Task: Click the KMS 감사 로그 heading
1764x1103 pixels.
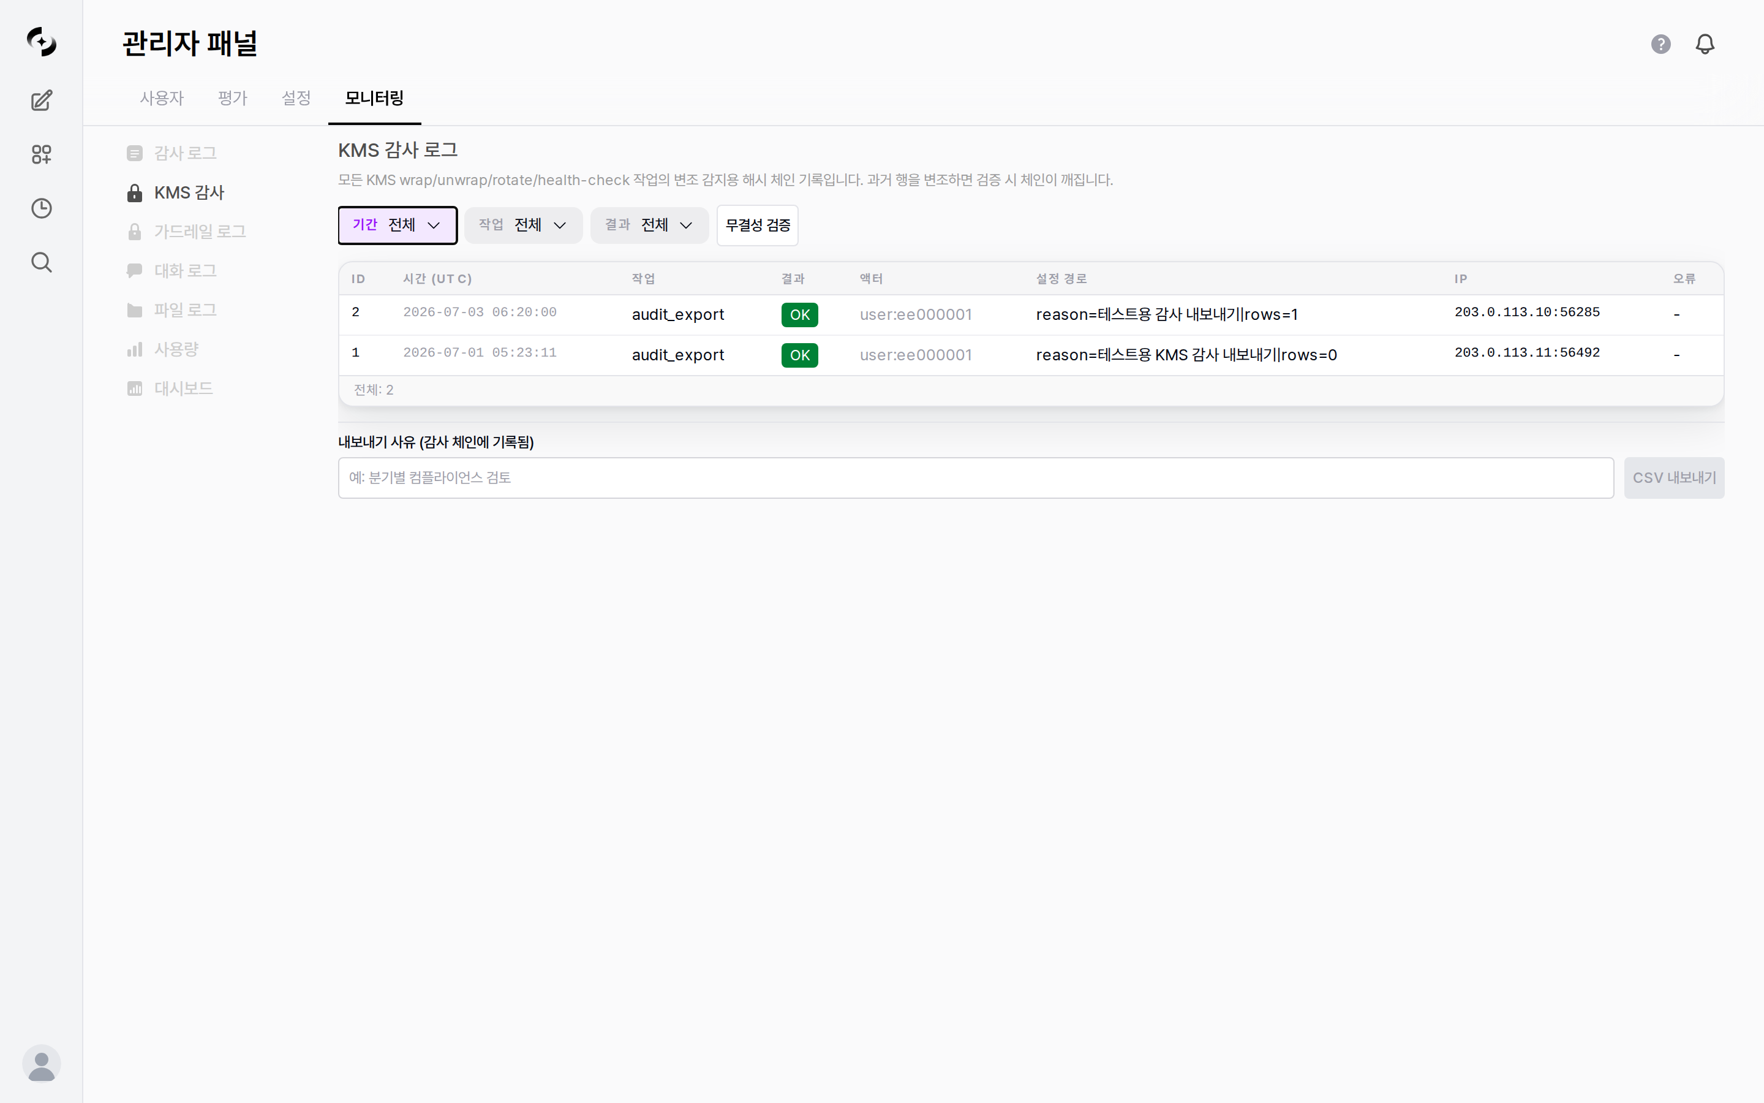Action: (398, 150)
